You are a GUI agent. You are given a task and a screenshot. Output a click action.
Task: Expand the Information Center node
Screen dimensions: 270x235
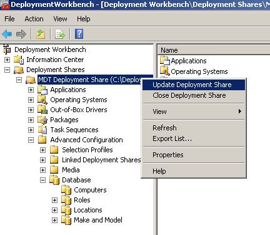coord(7,60)
